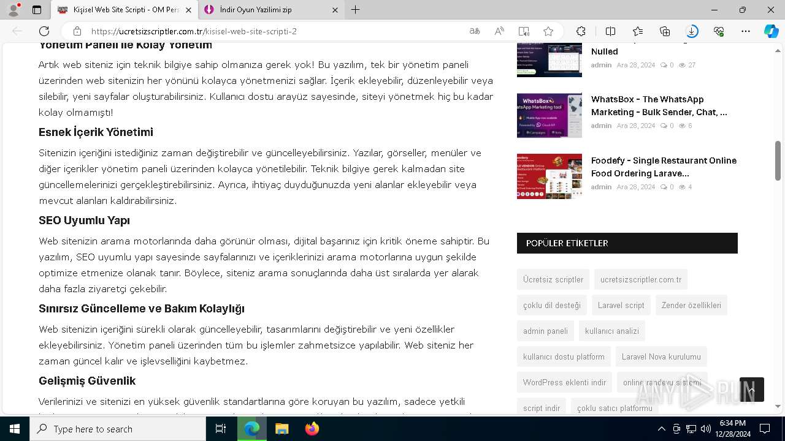Select the WordPress eklenti indir tag

564,382
